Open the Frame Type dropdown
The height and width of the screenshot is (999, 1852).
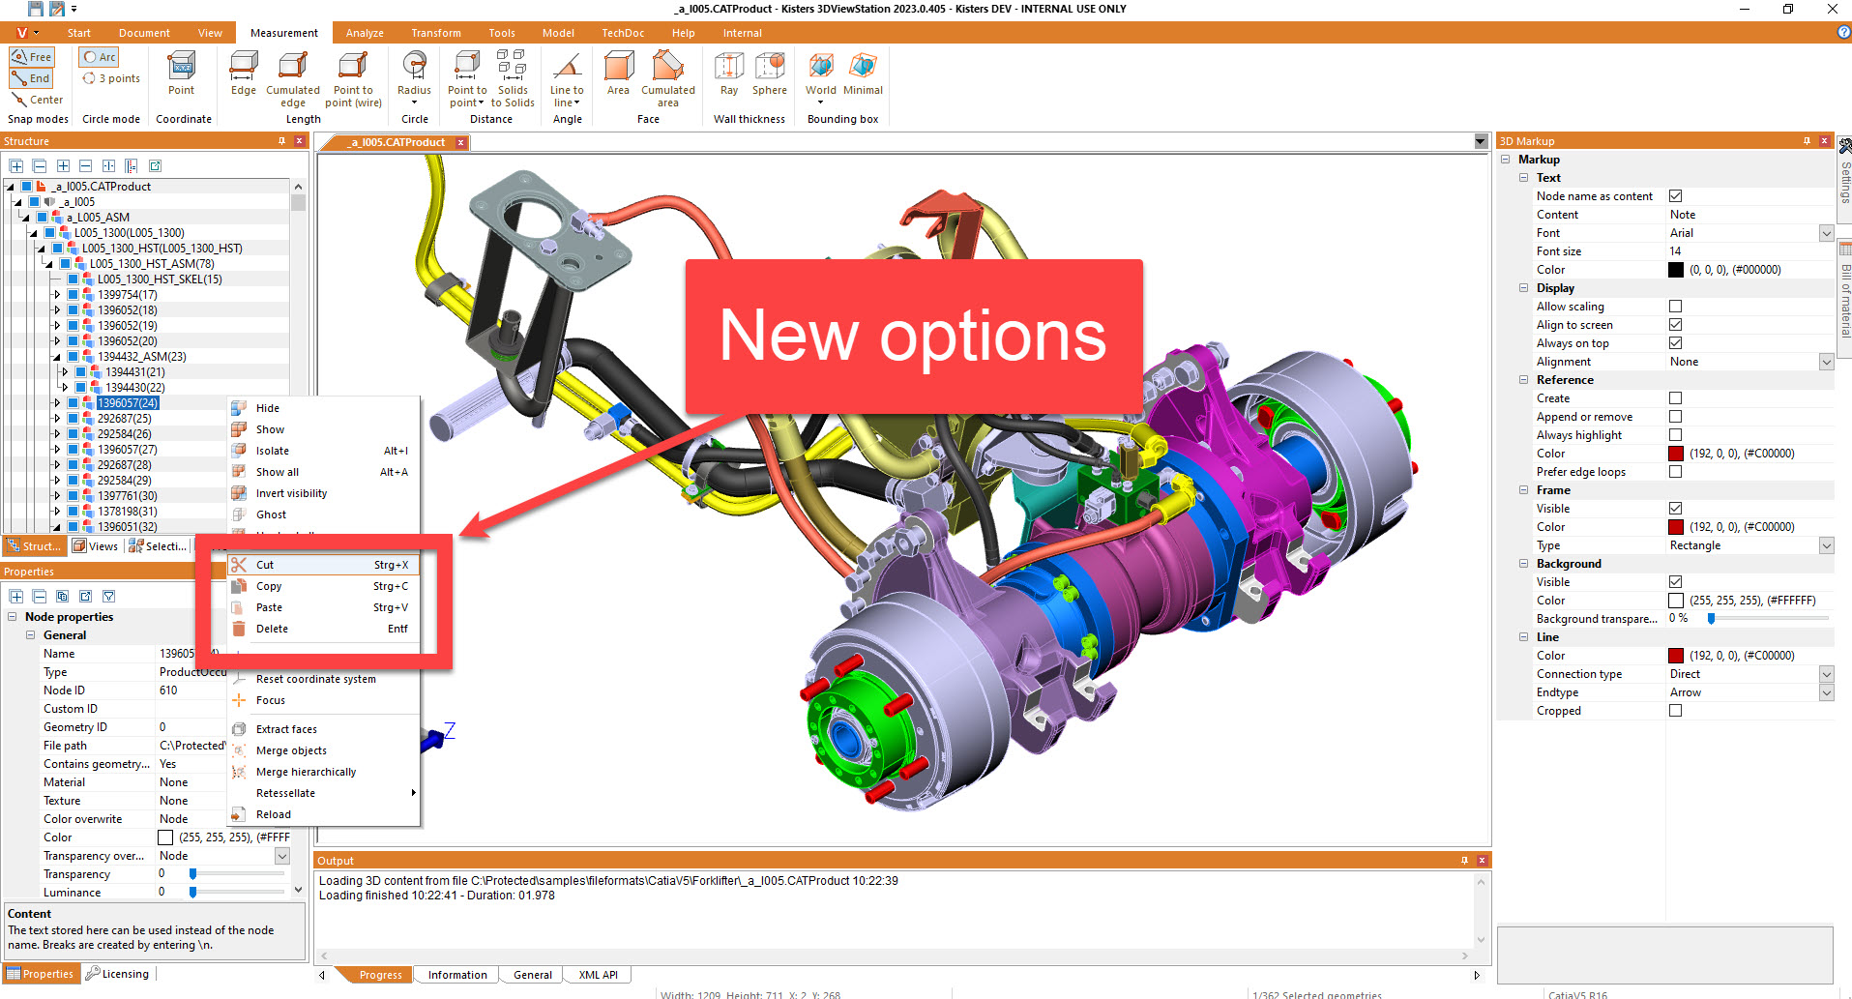1826,545
